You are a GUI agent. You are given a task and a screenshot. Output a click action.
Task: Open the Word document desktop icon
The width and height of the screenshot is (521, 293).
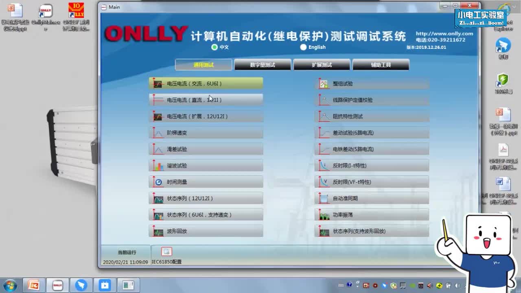pos(503,190)
